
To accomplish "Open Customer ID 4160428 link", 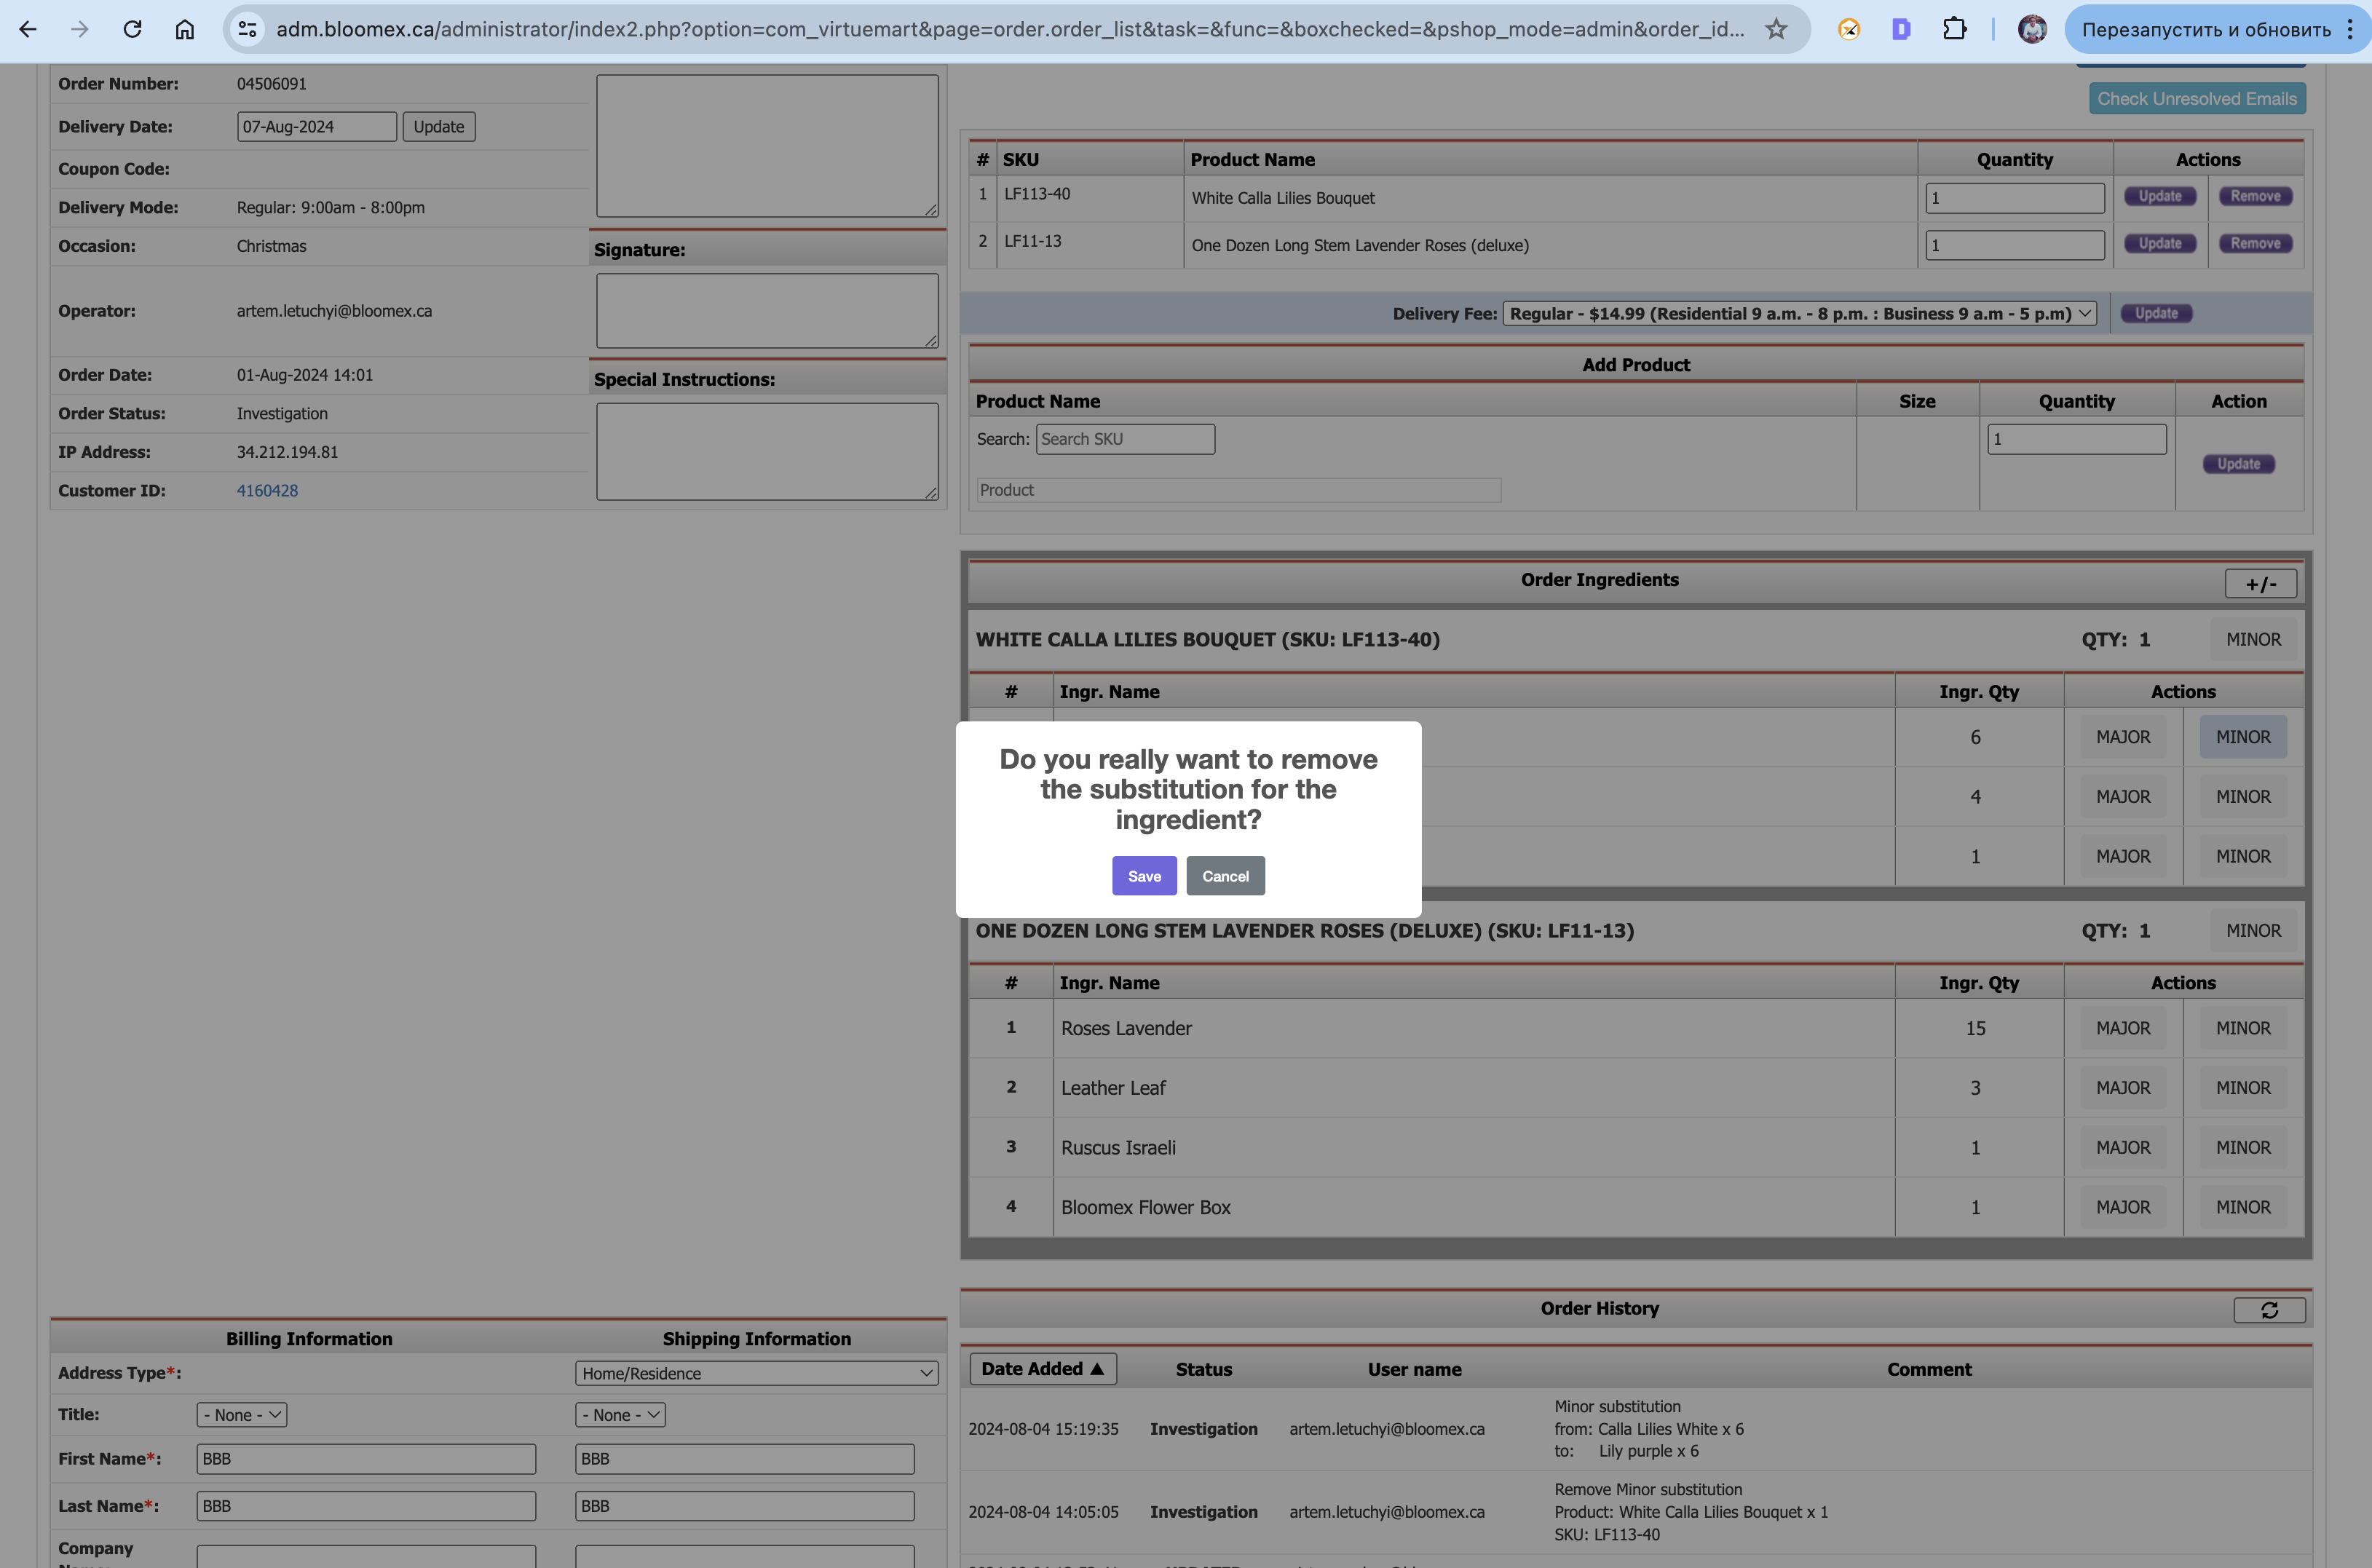I will 267,491.
